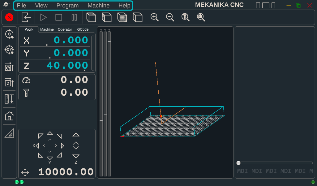The width and height of the screenshot is (317, 186).
Task: Open the Help menu
Action: (x=124, y=6)
